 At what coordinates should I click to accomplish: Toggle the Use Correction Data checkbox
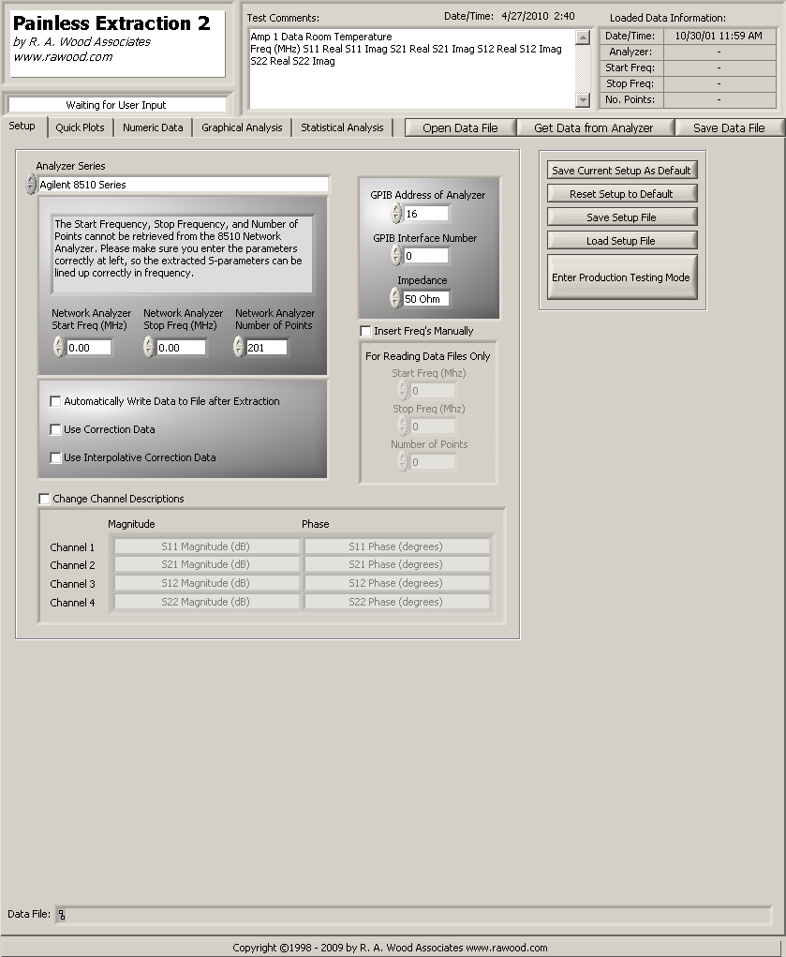(55, 429)
